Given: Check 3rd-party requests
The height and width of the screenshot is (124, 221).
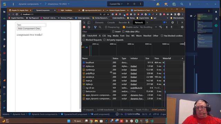Looking at the screenshot, I should [x=104, y=40].
